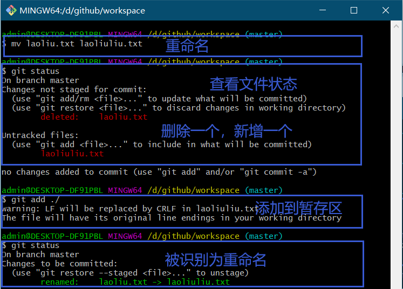Maximize the MINGW64 terminal window
This screenshot has height=289, width=403.
pyautogui.click(x=354, y=10)
